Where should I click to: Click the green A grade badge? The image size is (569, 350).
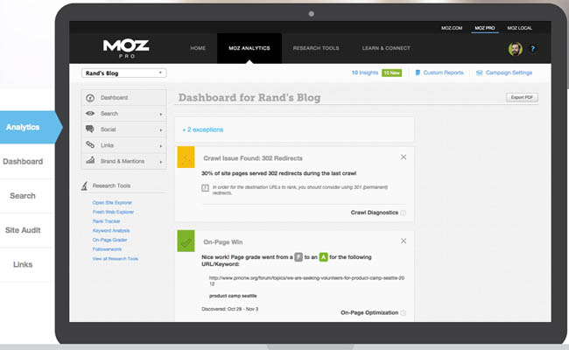click(x=323, y=257)
